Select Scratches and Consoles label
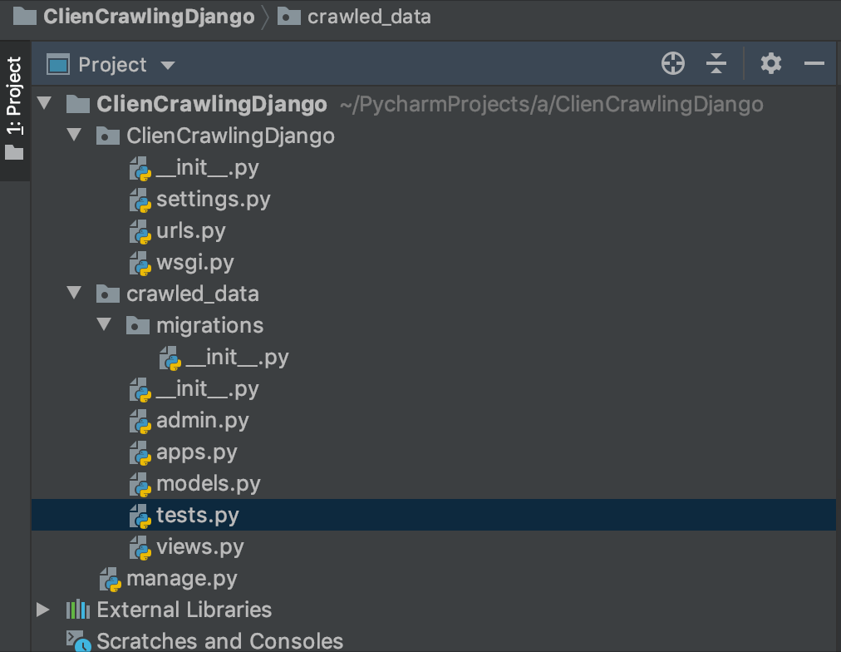 220,640
